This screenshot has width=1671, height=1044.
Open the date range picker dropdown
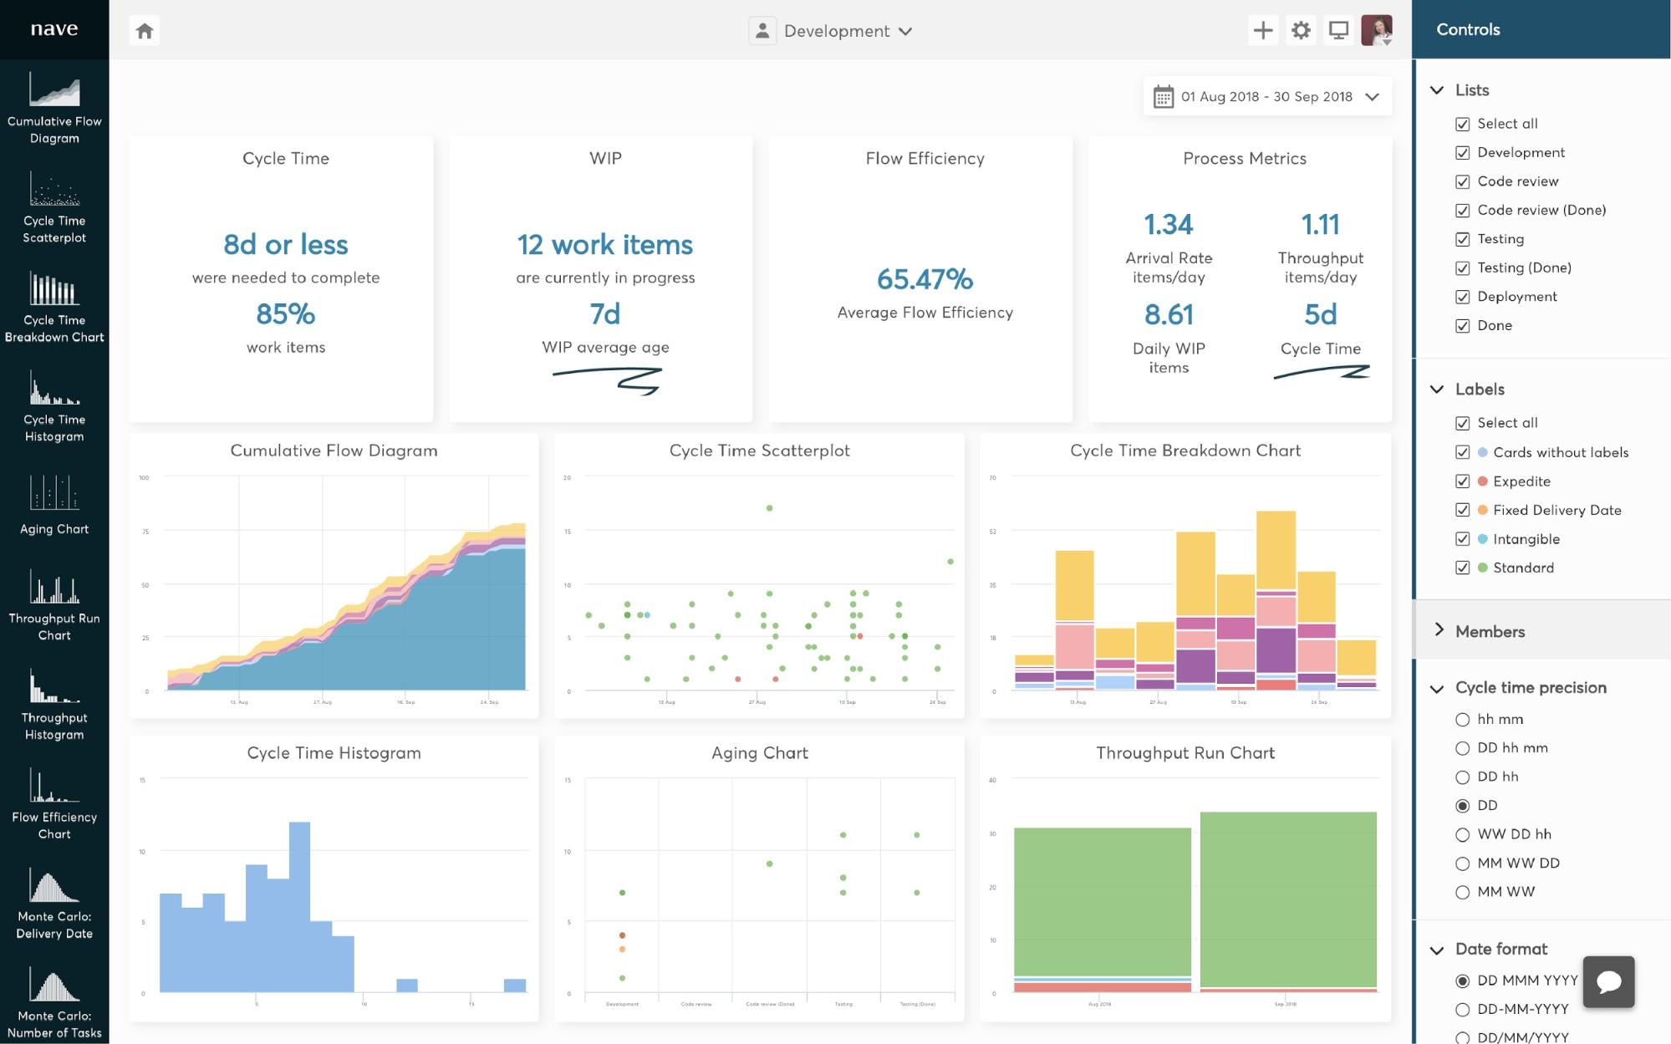pyautogui.click(x=1266, y=97)
